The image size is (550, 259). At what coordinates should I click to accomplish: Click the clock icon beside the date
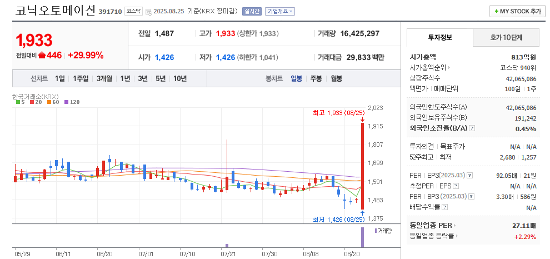tap(148, 12)
